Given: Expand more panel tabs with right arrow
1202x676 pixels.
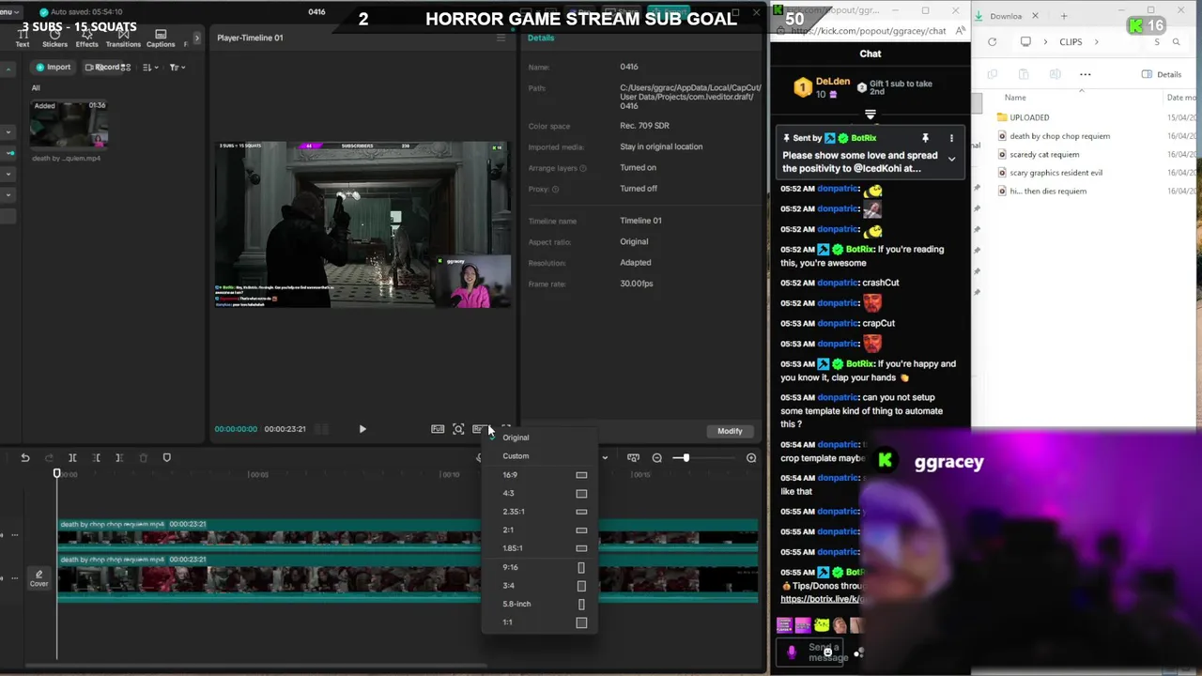Looking at the screenshot, I should click(x=196, y=38).
